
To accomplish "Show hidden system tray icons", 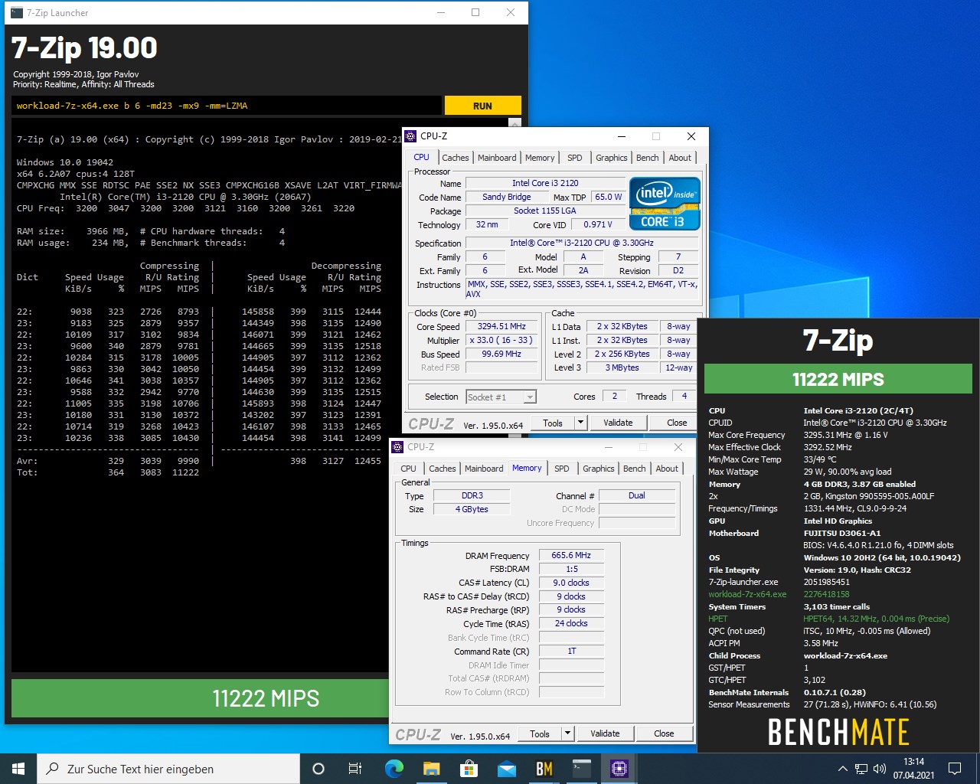I will coord(842,769).
